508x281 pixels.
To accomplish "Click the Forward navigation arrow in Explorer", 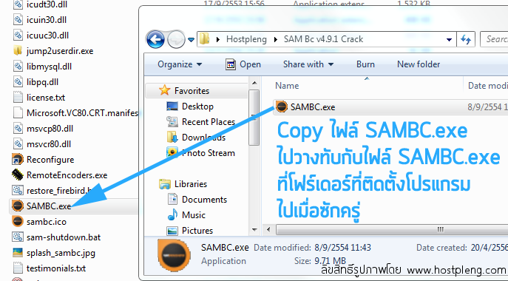I will pyautogui.click(x=176, y=39).
